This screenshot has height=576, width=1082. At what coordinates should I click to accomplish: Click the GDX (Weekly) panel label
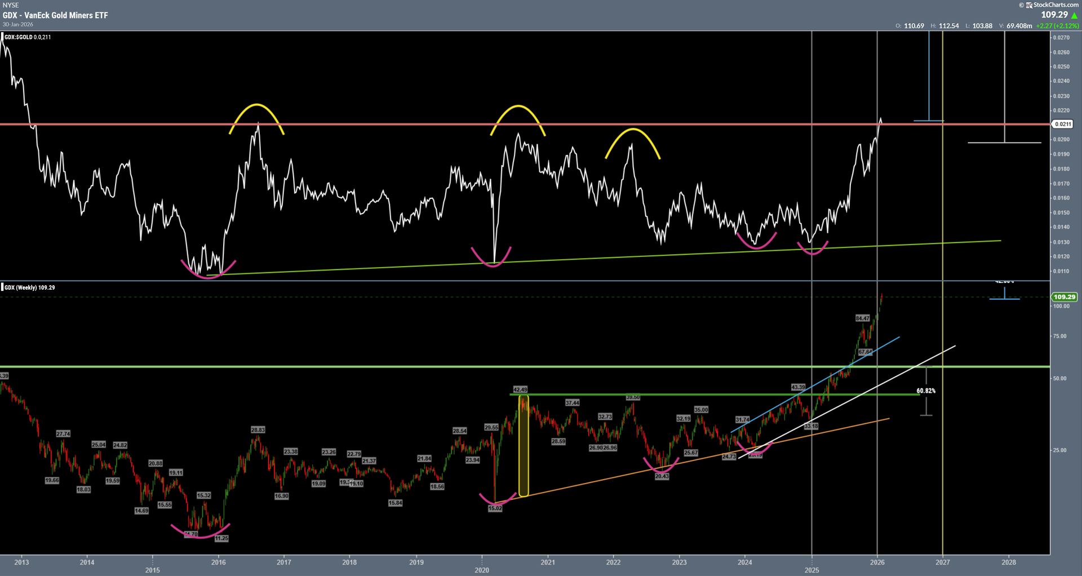click(x=29, y=287)
